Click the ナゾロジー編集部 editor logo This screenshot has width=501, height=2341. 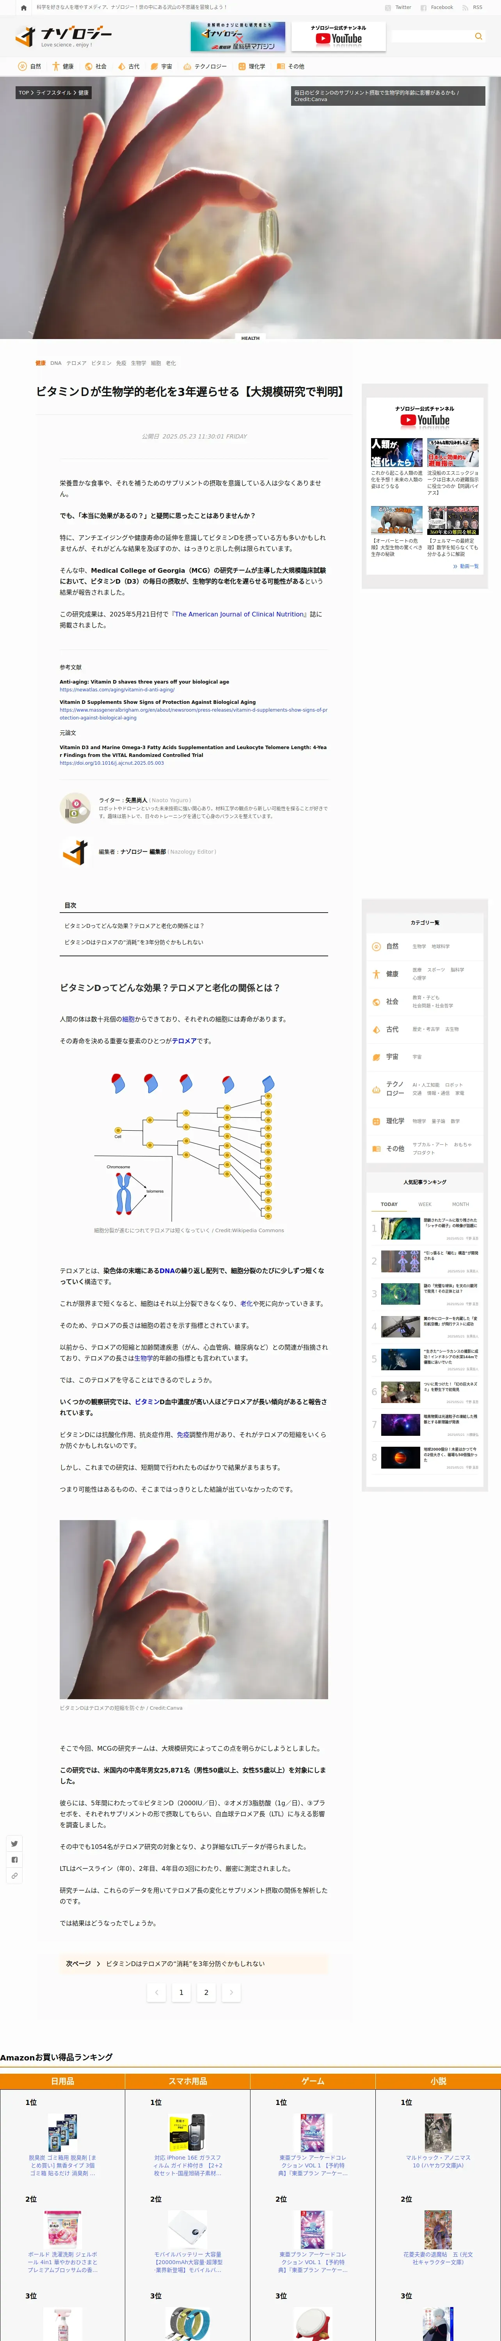click(x=75, y=851)
